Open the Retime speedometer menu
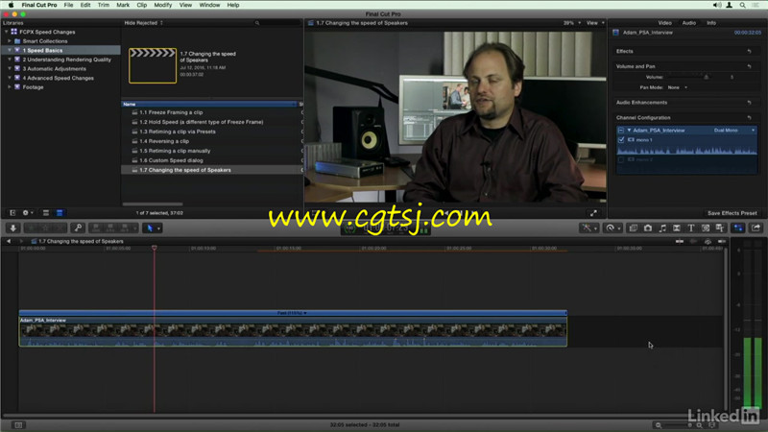This screenshot has height=432, width=768. (x=612, y=228)
